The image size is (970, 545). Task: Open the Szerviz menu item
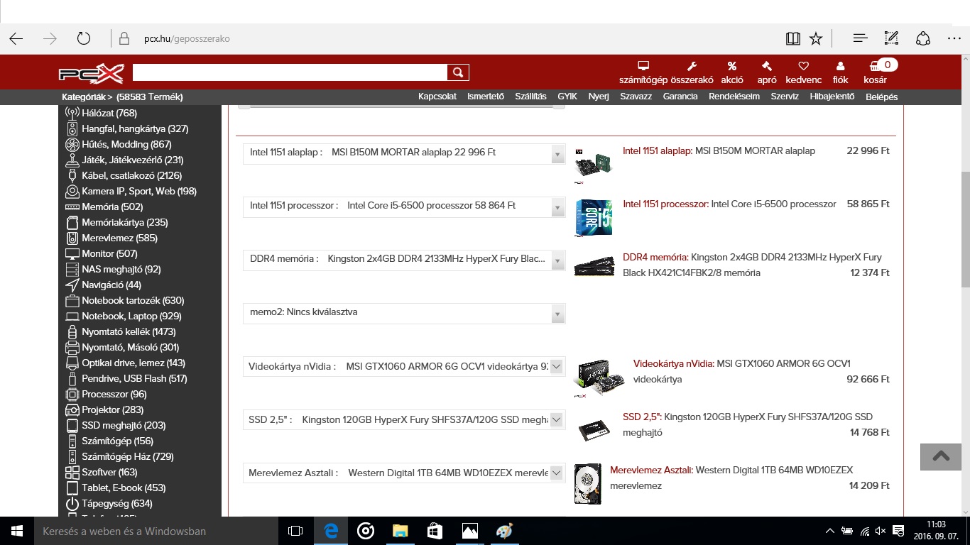click(785, 97)
